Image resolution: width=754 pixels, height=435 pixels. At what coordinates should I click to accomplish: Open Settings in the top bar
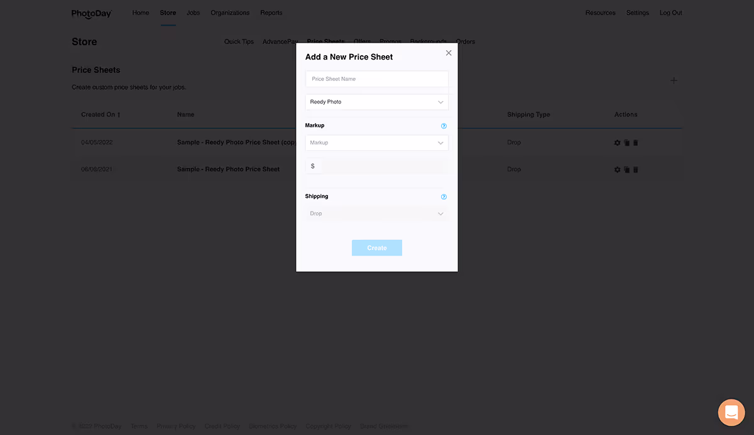pos(637,13)
